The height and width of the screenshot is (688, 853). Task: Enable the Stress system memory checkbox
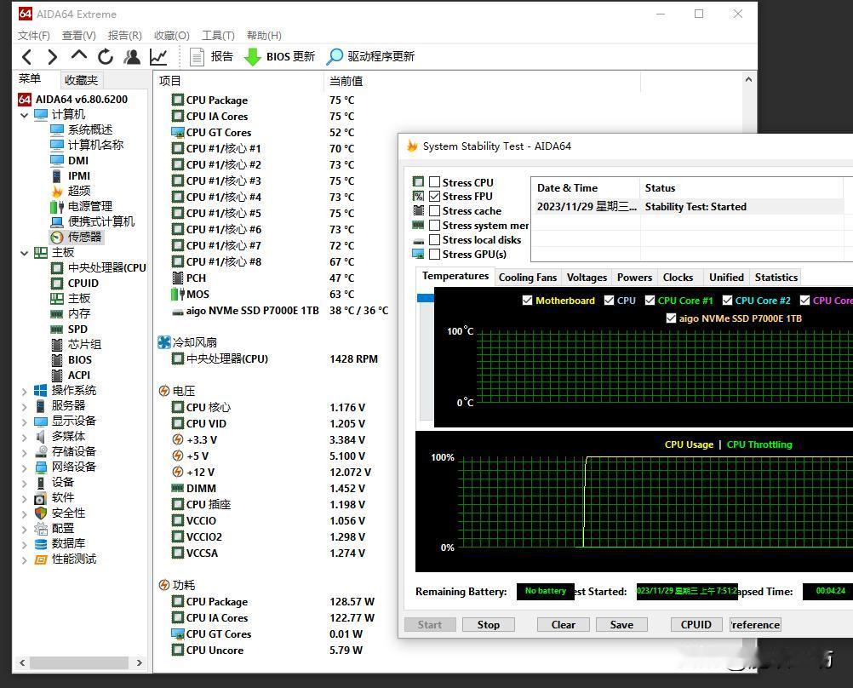435,226
